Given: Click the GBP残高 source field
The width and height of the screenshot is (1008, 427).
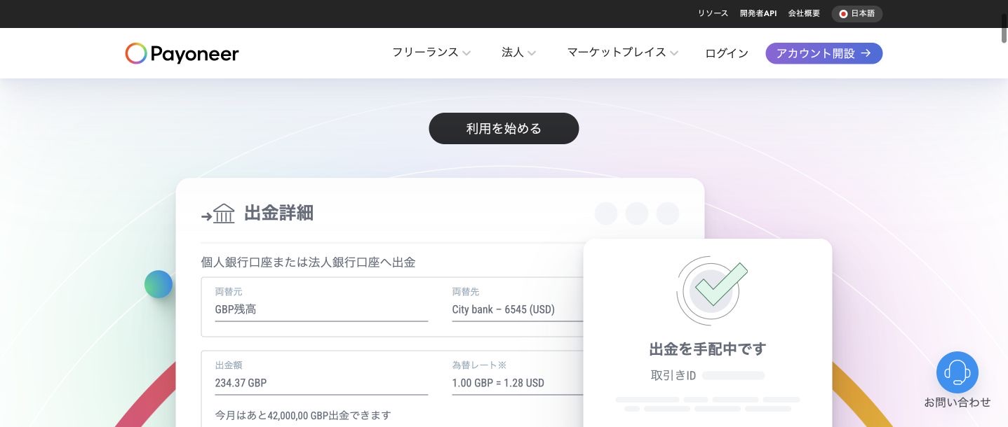Looking at the screenshot, I should coord(321,309).
